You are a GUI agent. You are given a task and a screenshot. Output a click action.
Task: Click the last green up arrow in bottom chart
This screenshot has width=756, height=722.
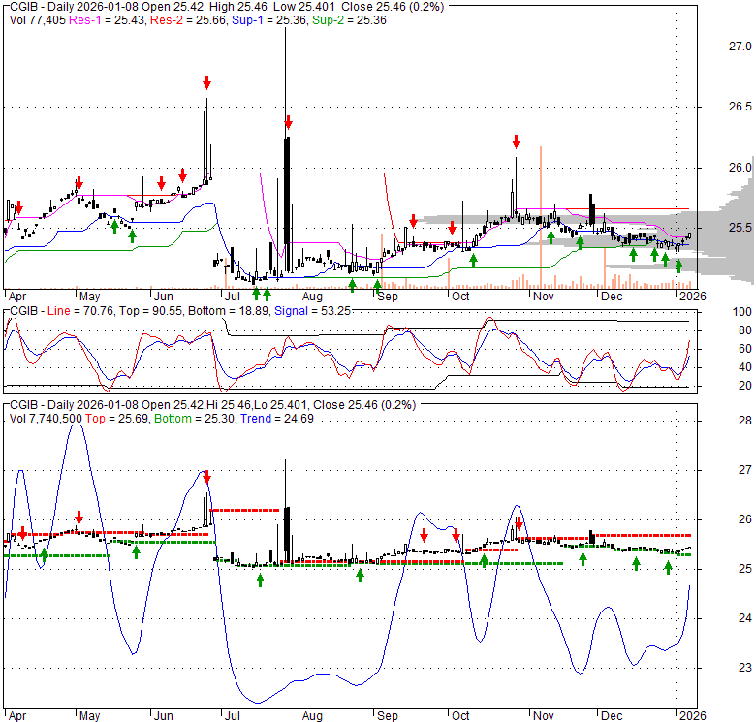(668, 567)
